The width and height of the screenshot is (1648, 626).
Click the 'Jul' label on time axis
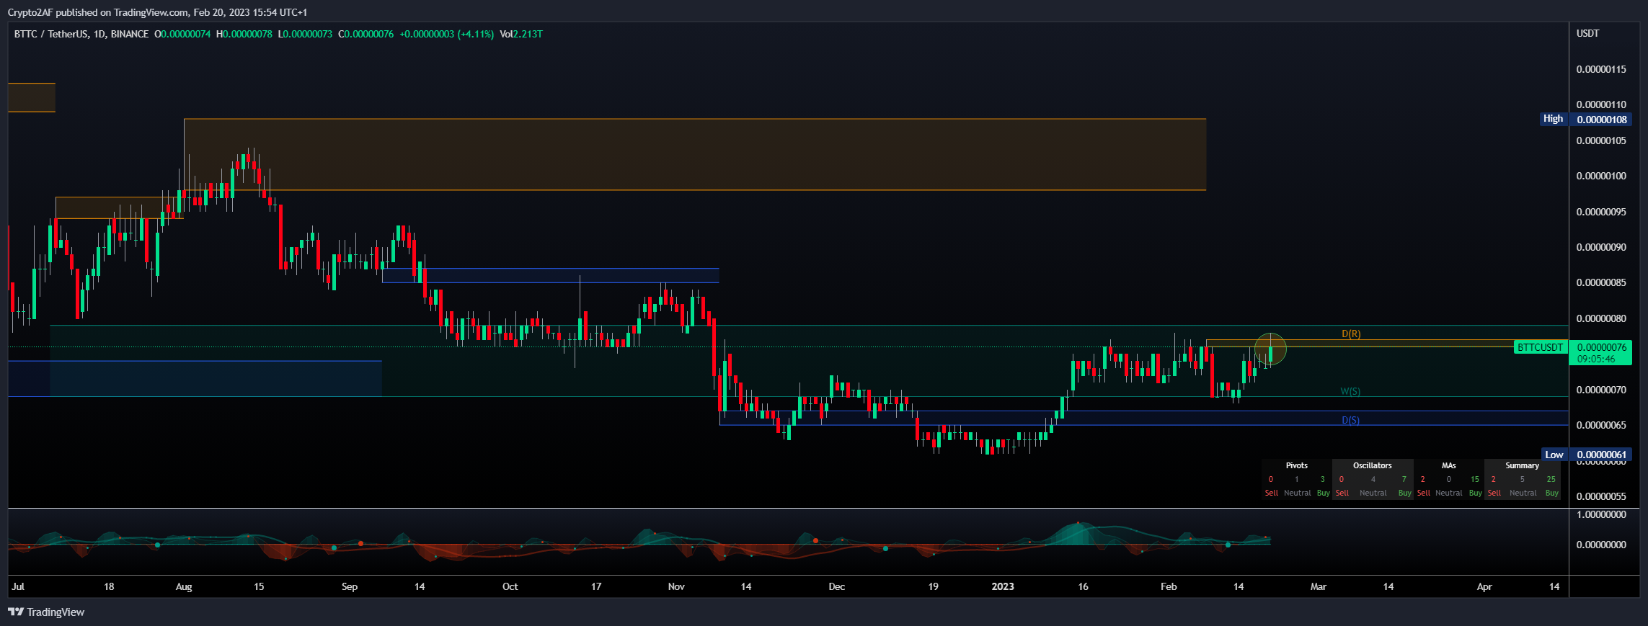click(x=18, y=586)
